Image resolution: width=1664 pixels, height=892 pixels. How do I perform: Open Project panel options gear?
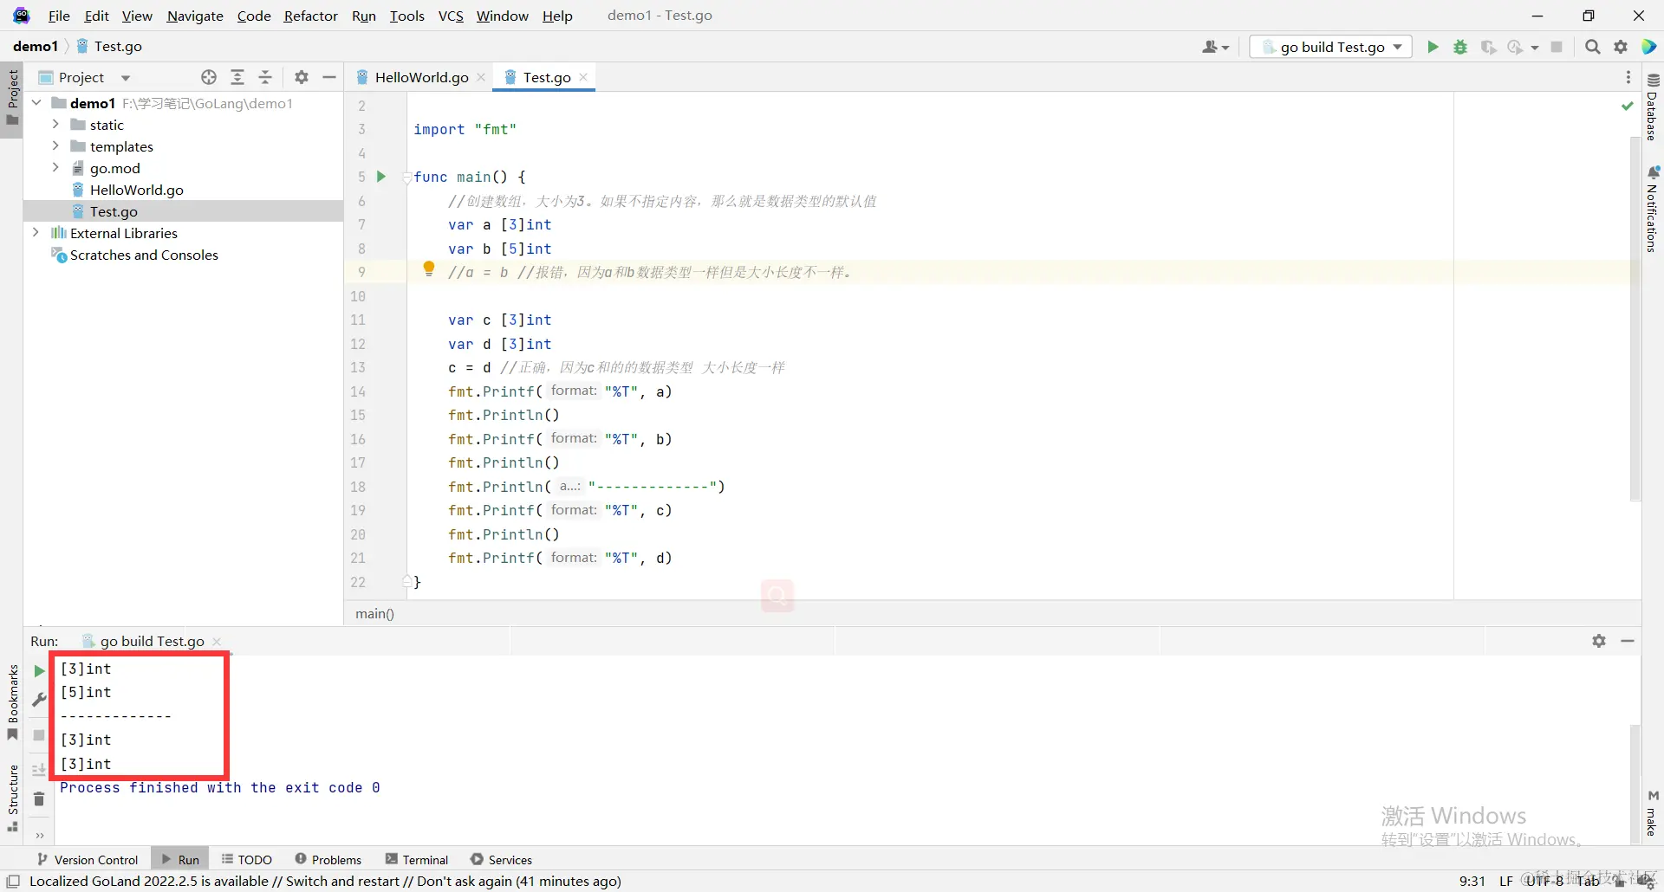coord(301,77)
